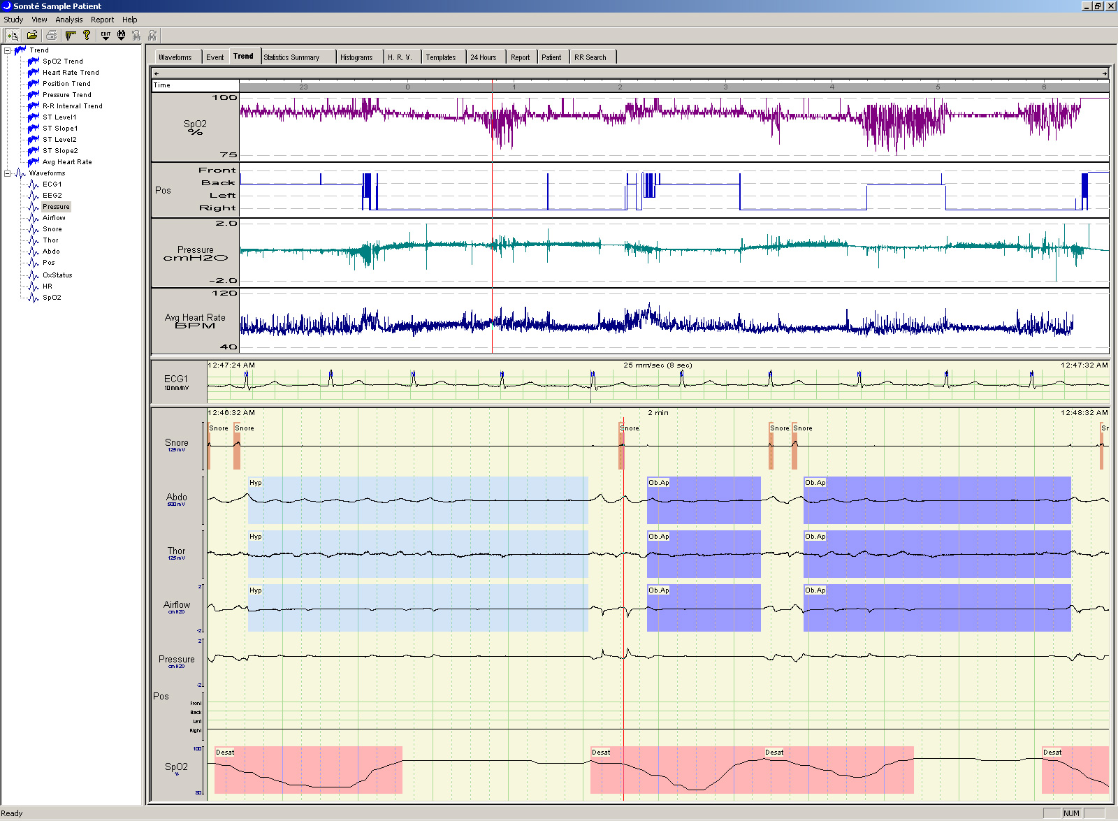Select the SpO2 waveform icon in the sidebar
The image size is (1118, 821).
pos(32,297)
